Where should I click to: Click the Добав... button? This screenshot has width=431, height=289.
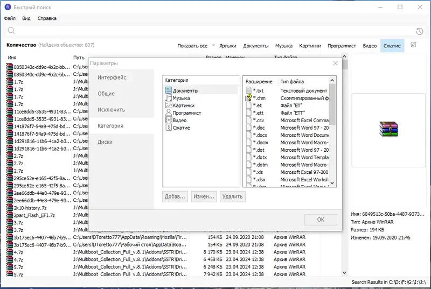175,196
